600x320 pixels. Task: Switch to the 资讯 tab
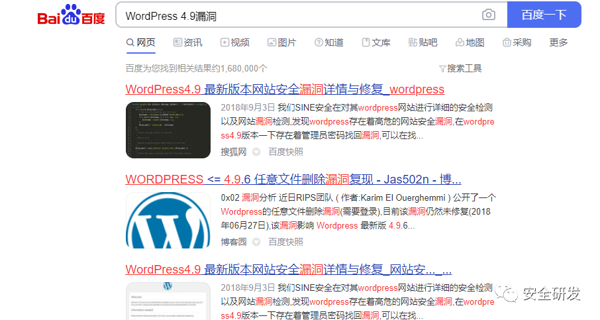[x=188, y=42]
